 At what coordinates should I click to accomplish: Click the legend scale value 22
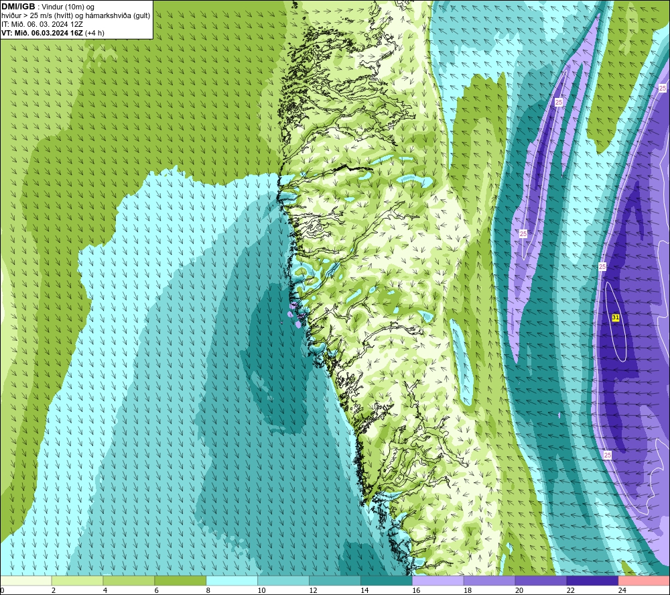tap(570, 590)
